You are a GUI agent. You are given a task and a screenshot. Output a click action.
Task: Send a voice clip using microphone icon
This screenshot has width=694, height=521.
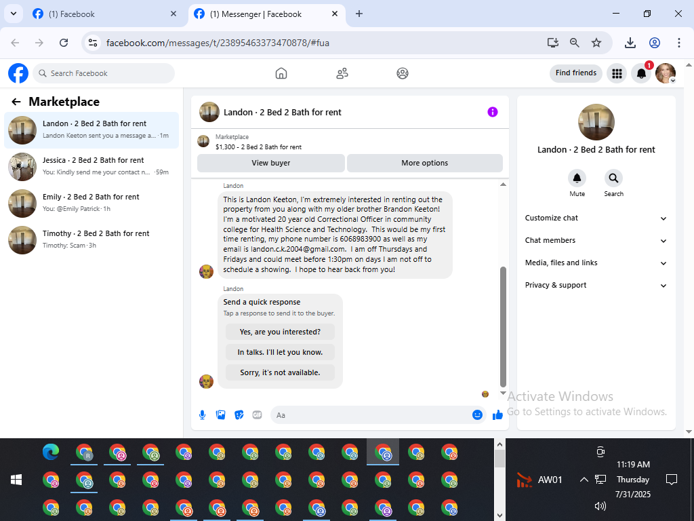click(x=202, y=415)
